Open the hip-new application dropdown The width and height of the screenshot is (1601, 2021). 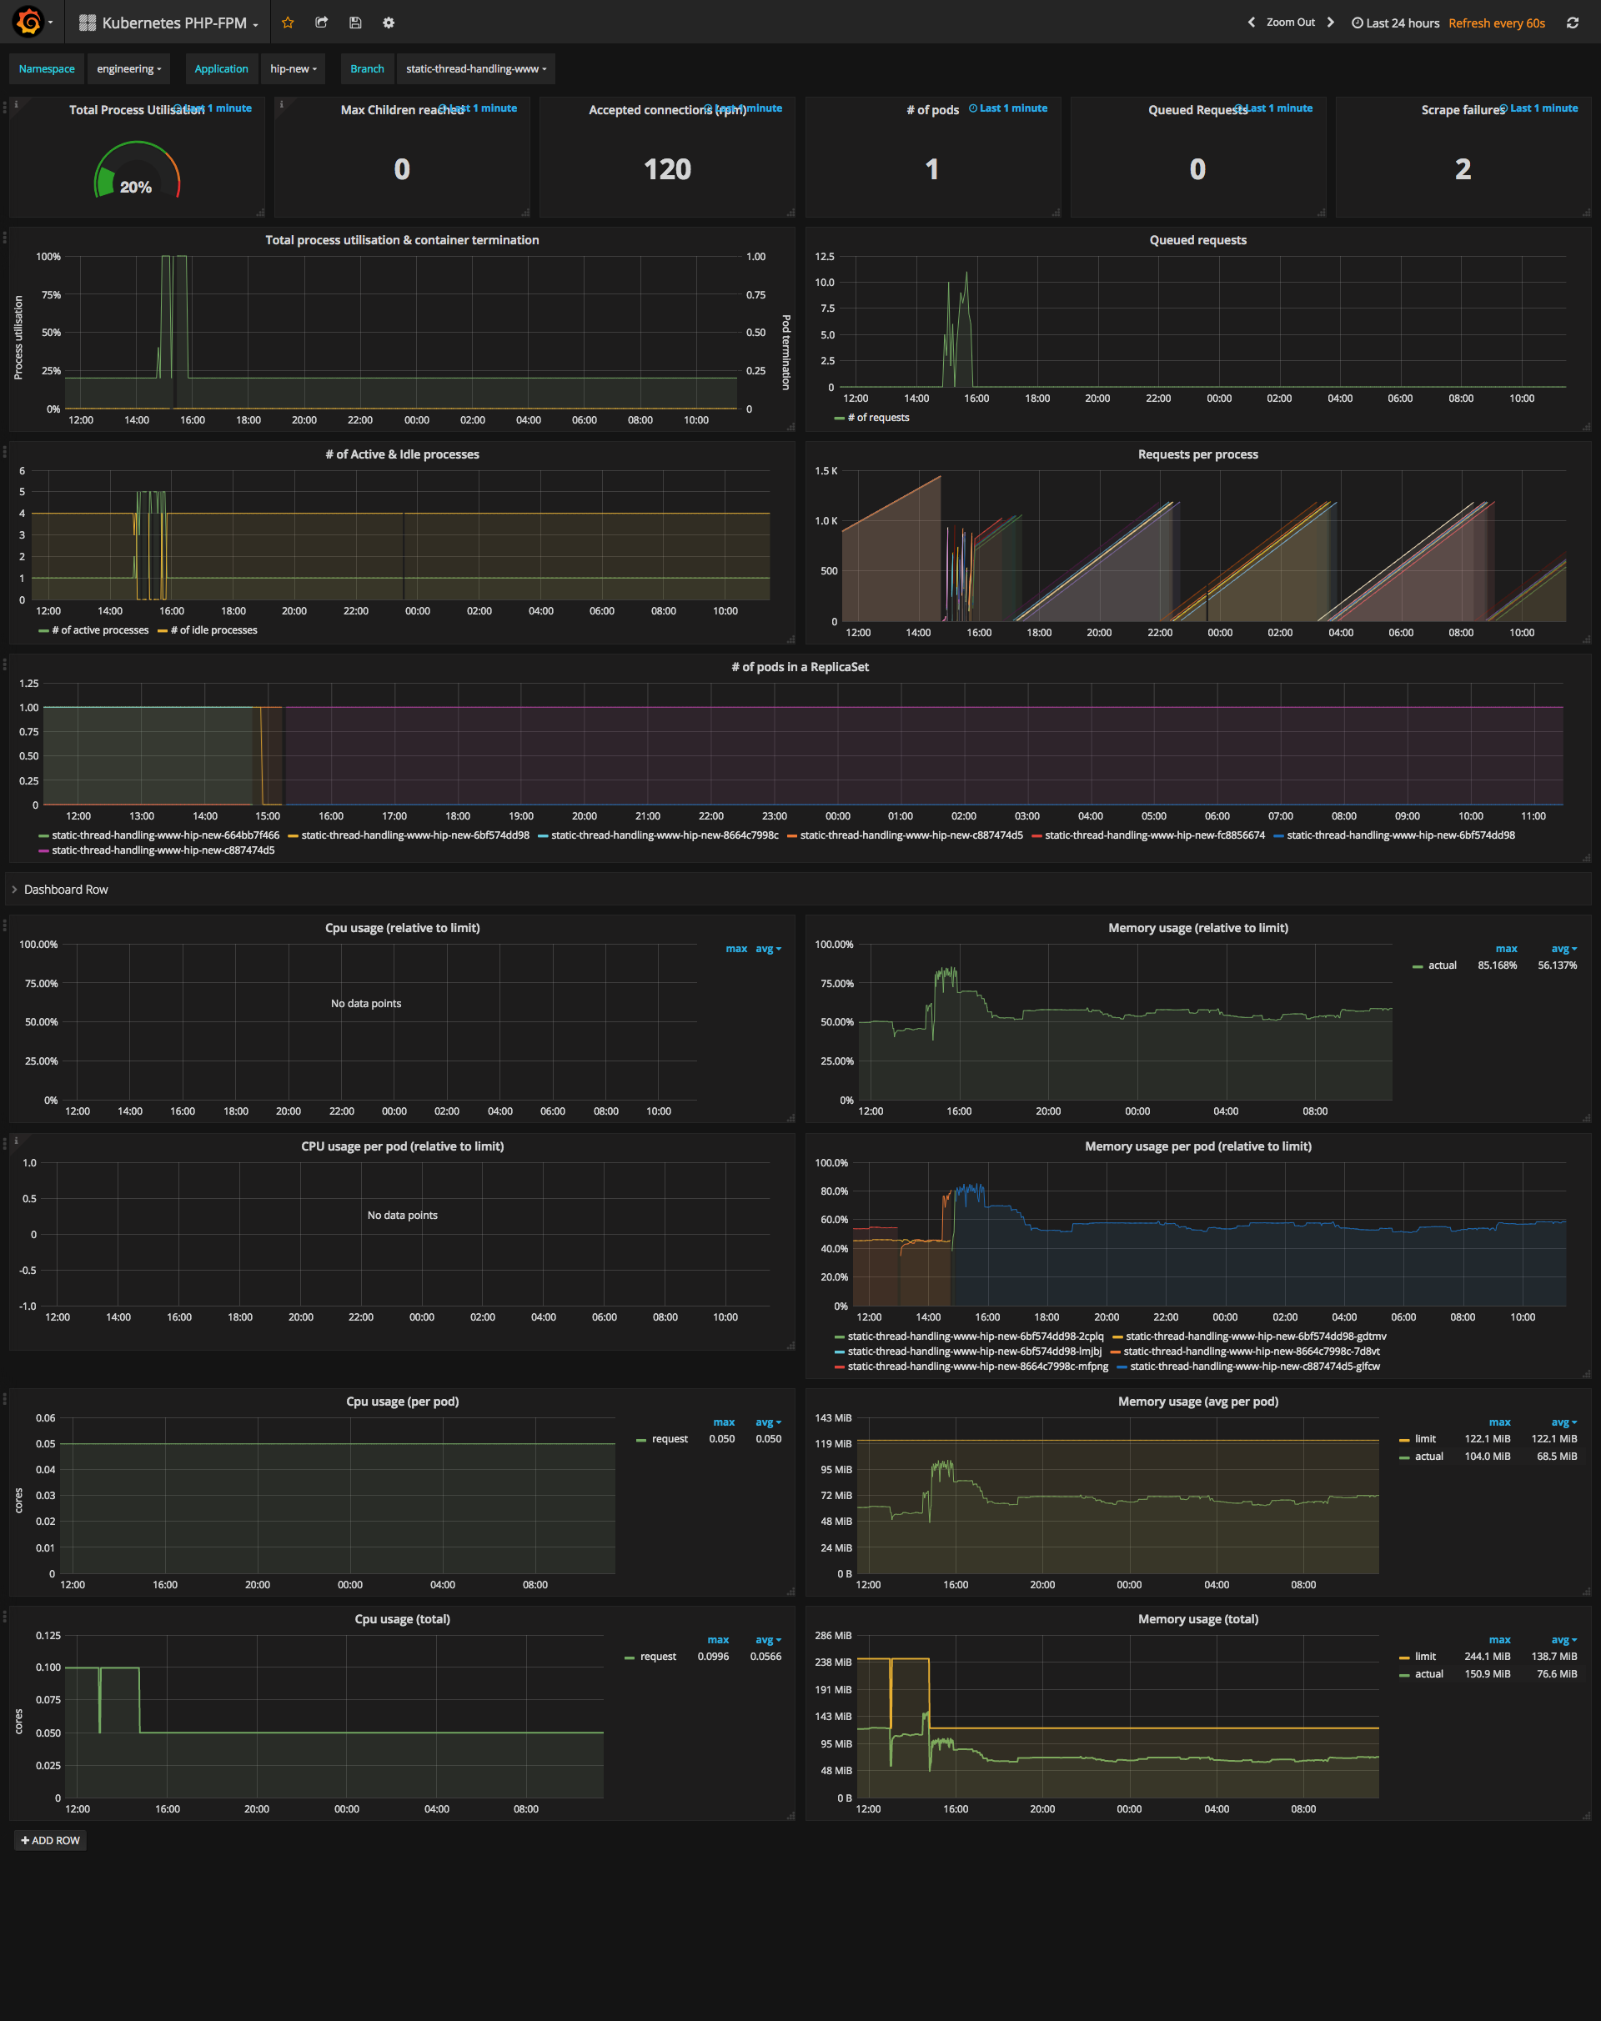293,68
